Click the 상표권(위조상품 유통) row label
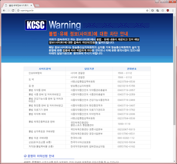The height and width of the screenshot is (164, 177). coord(40,142)
